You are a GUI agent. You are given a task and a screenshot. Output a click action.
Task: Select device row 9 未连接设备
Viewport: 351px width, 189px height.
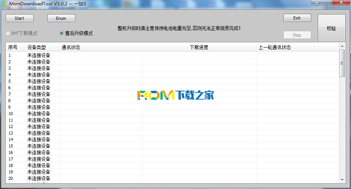pos(172,107)
